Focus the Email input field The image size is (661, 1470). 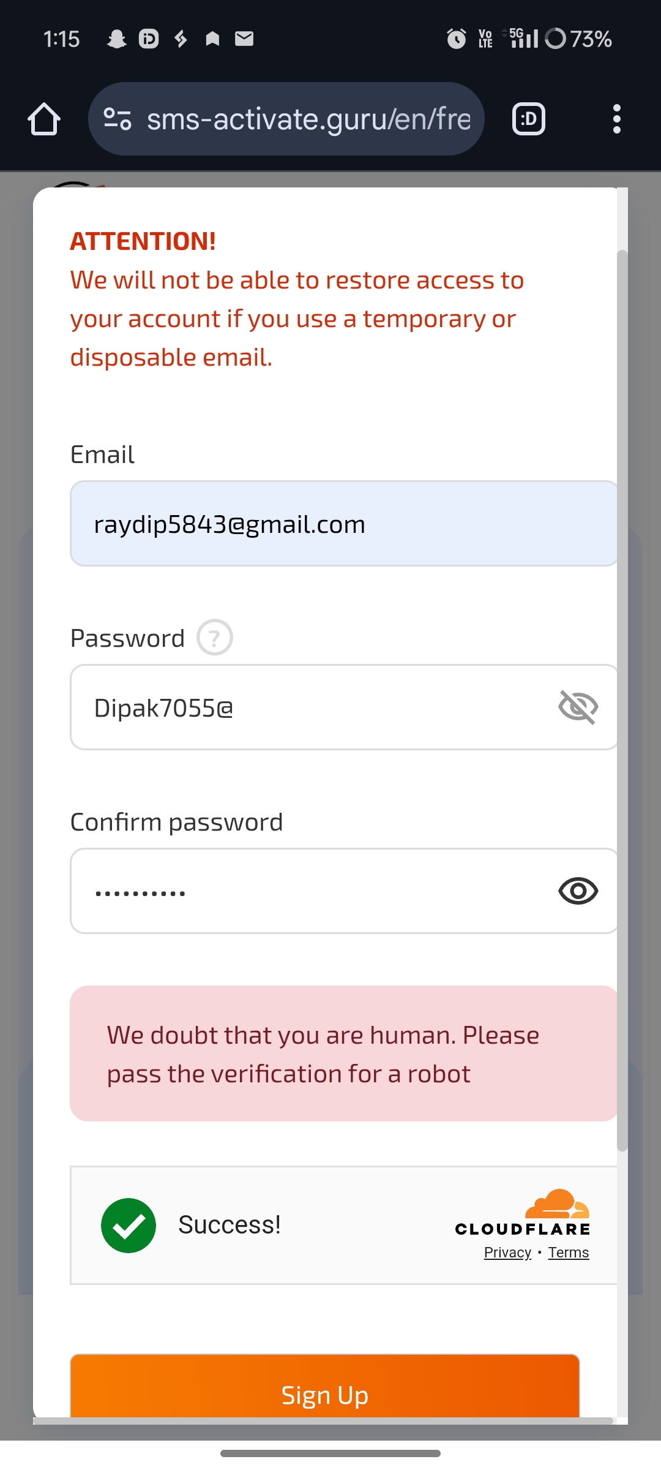point(343,524)
